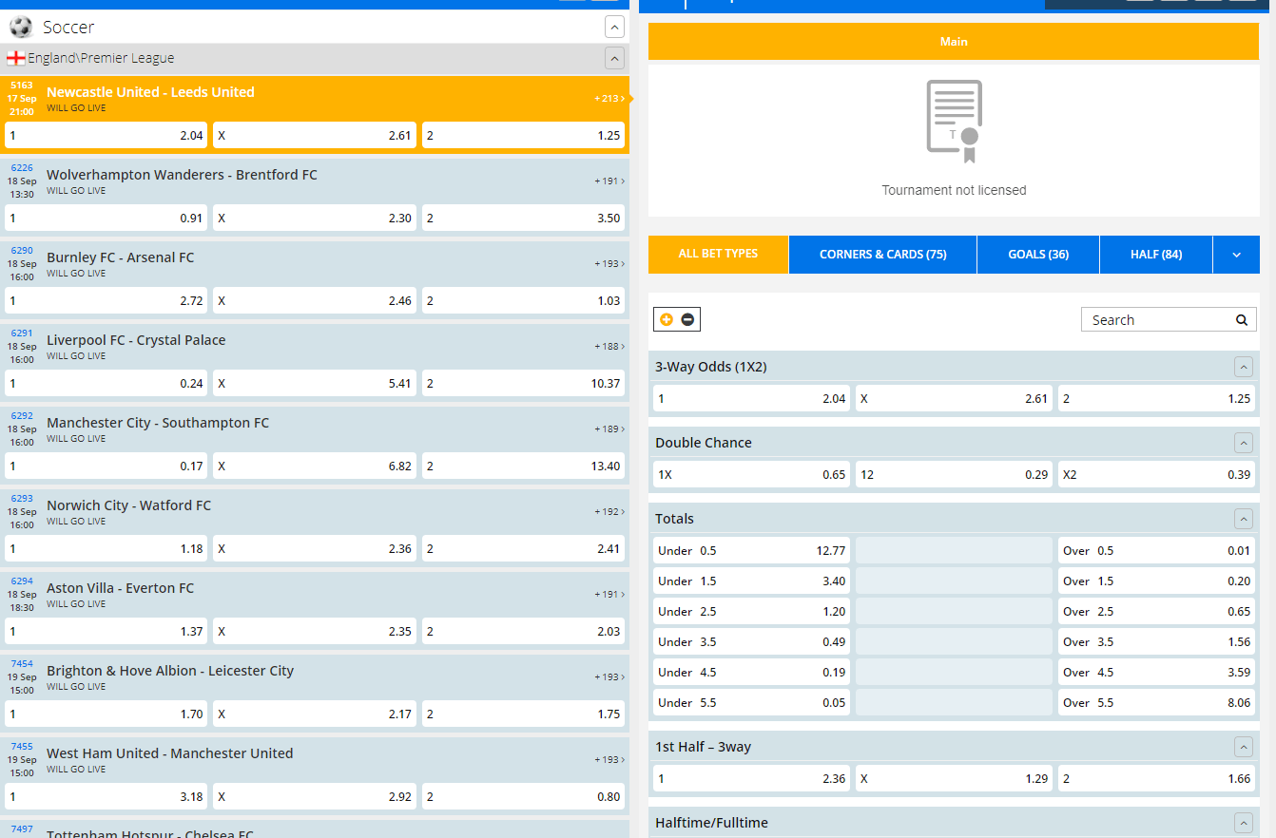Select the ALL BET TYPES tab
This screenshot has height=838, width=1276.
pos(718,255)
